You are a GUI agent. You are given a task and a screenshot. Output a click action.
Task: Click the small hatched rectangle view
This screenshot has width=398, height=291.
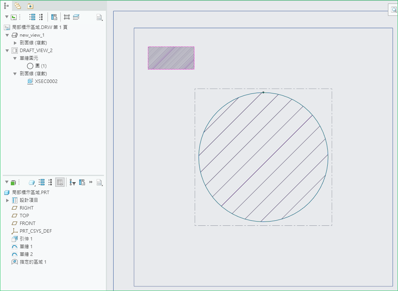[x=171, y=58]
